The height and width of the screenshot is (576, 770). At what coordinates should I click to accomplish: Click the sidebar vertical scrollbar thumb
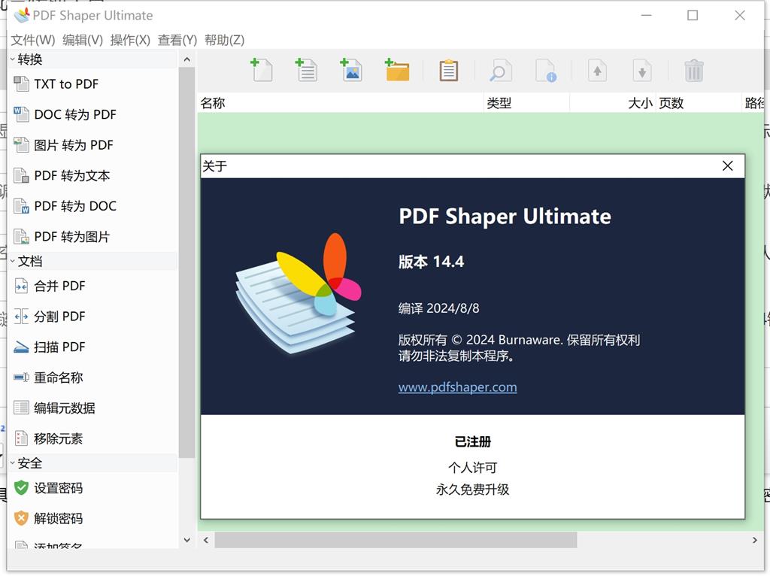tap(186, 262)
